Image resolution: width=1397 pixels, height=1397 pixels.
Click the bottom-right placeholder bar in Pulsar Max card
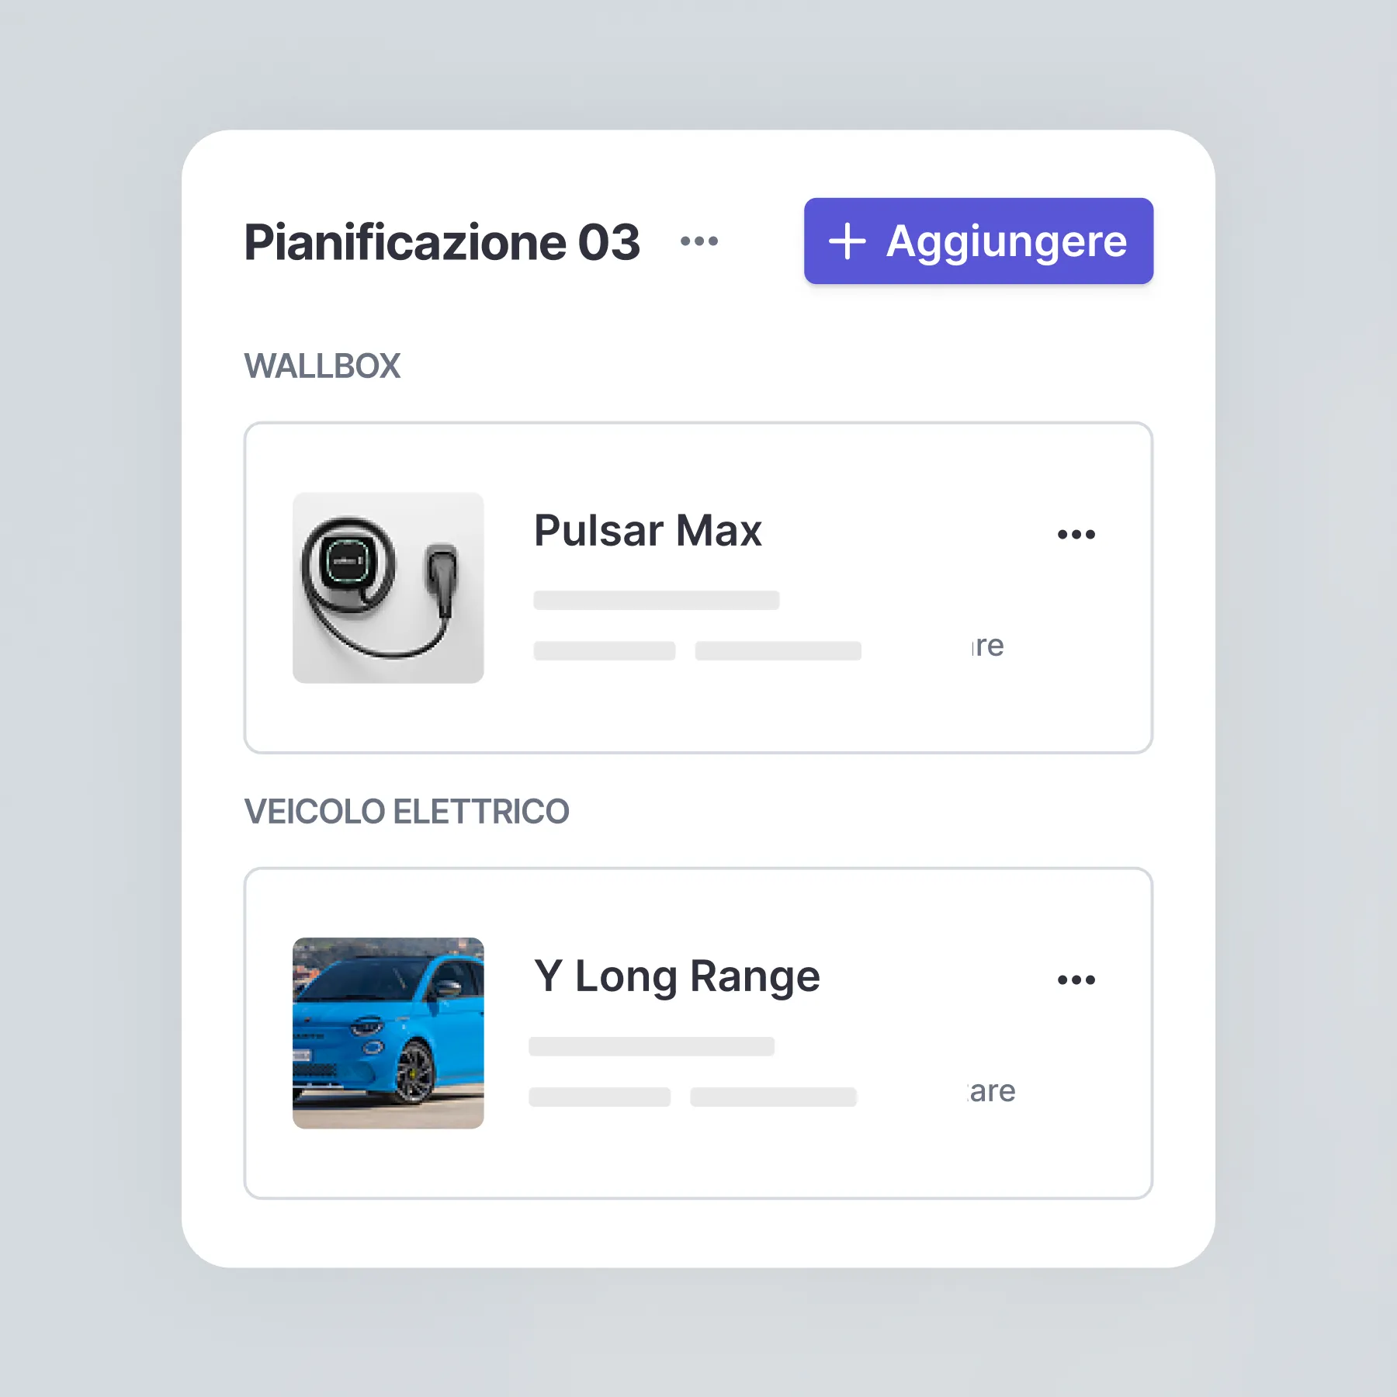pos(778,650)
